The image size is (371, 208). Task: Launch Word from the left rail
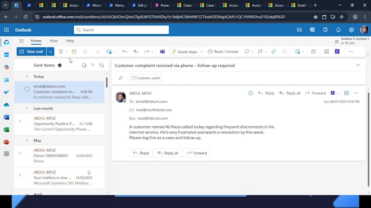point(7,117)
